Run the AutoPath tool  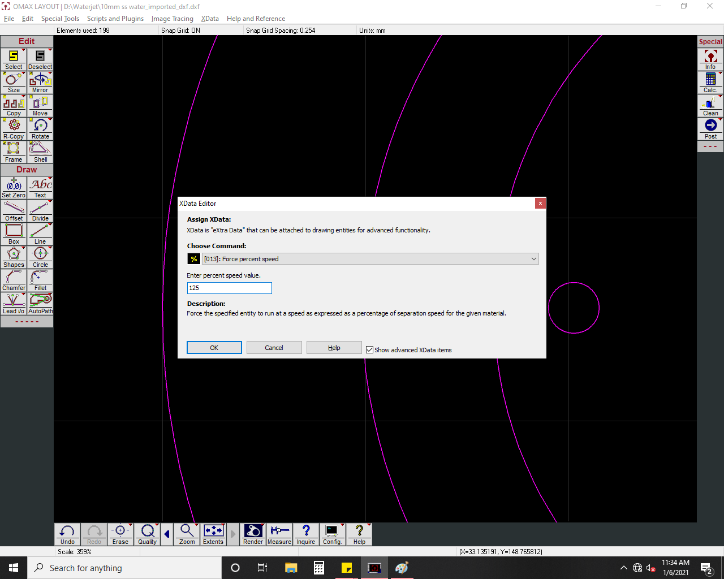coord(40,304)
